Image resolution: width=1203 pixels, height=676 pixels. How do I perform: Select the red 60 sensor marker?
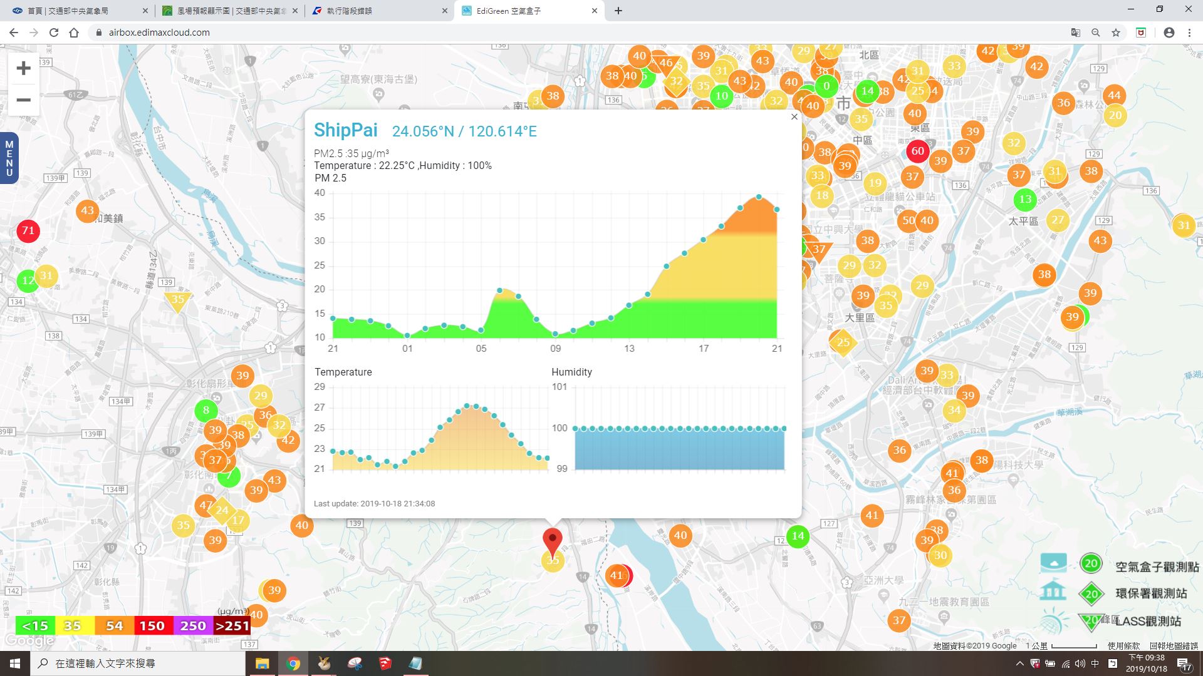tap(917, 151)
